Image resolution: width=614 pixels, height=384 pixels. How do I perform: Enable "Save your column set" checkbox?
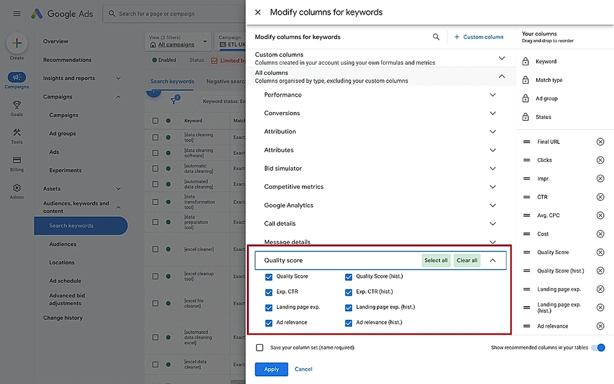point(260,347)
